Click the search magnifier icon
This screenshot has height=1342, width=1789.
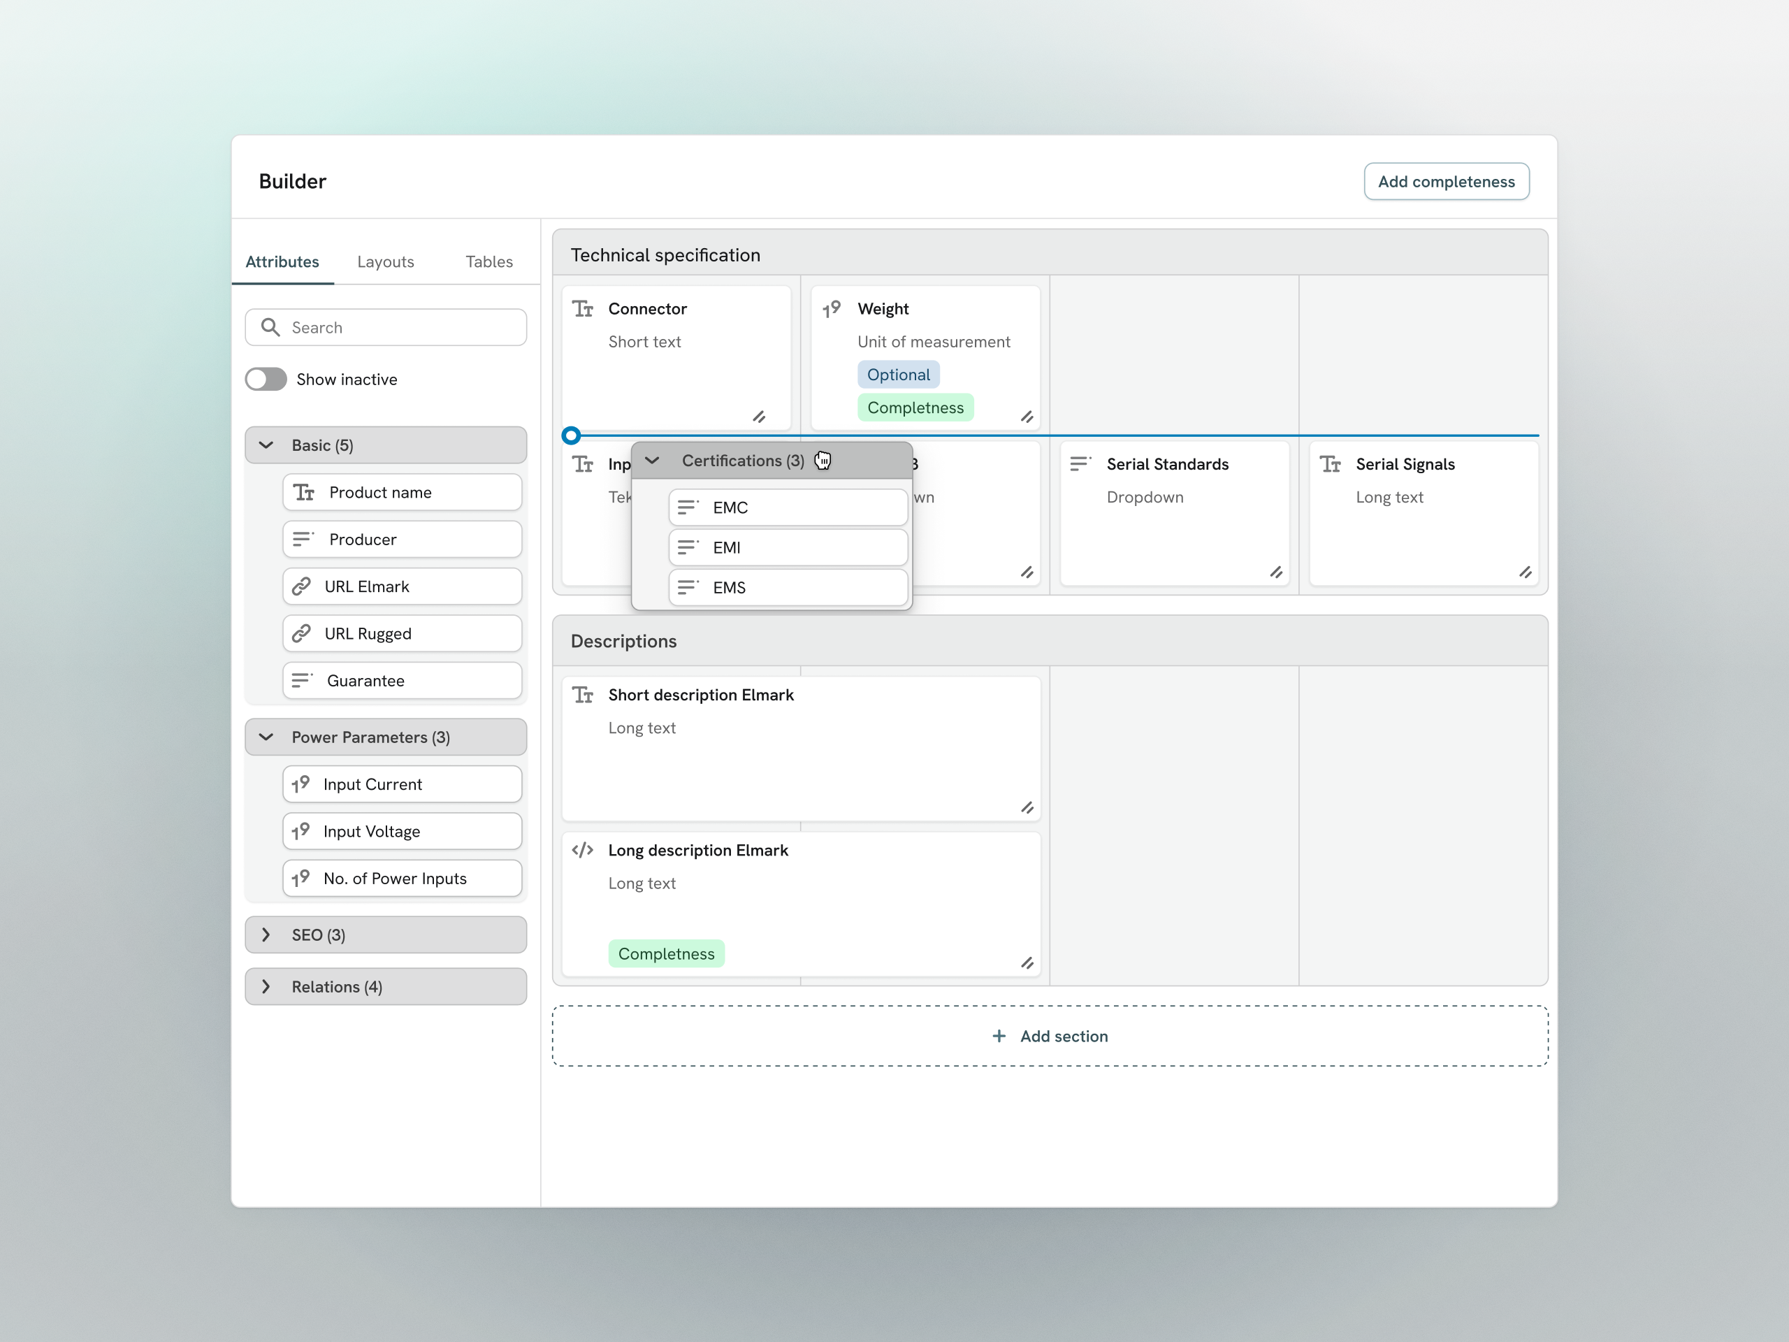[x=270, y=327]
